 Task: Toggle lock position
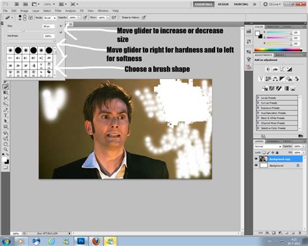(273, 153)
